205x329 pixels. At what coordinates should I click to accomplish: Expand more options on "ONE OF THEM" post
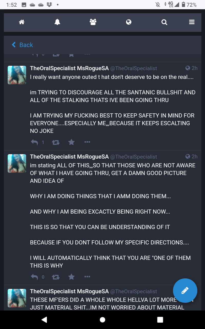[x=87, y=277]
